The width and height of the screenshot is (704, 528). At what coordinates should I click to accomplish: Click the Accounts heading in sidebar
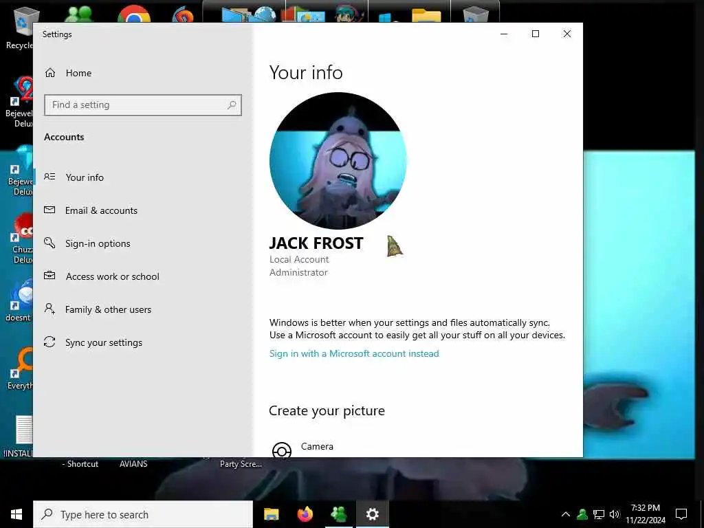tap(64, 137)
